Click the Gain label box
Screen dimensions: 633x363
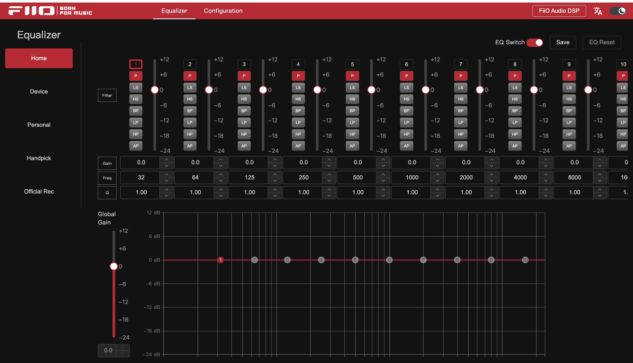[107, 163]
